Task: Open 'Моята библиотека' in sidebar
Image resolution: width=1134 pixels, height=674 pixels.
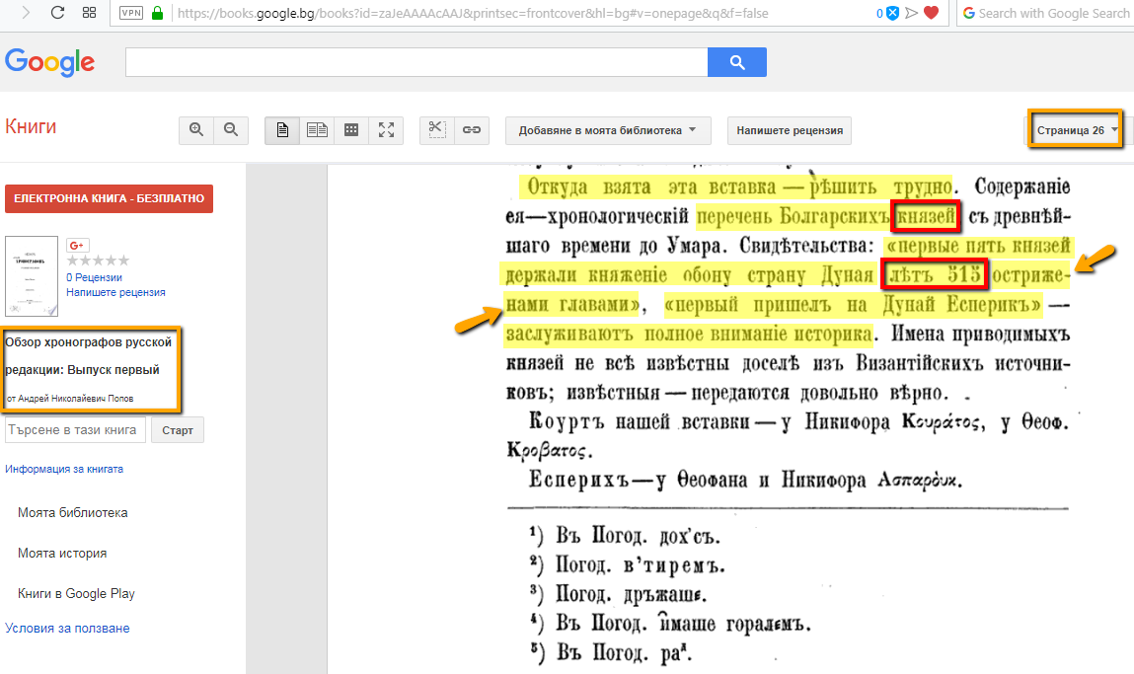Action: click(72, 513)
